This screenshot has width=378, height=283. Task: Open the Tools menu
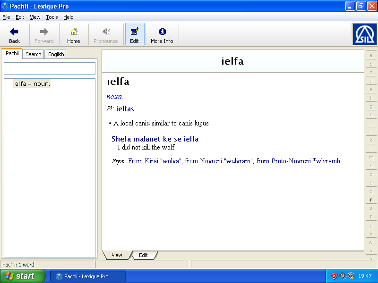[52, 17]
